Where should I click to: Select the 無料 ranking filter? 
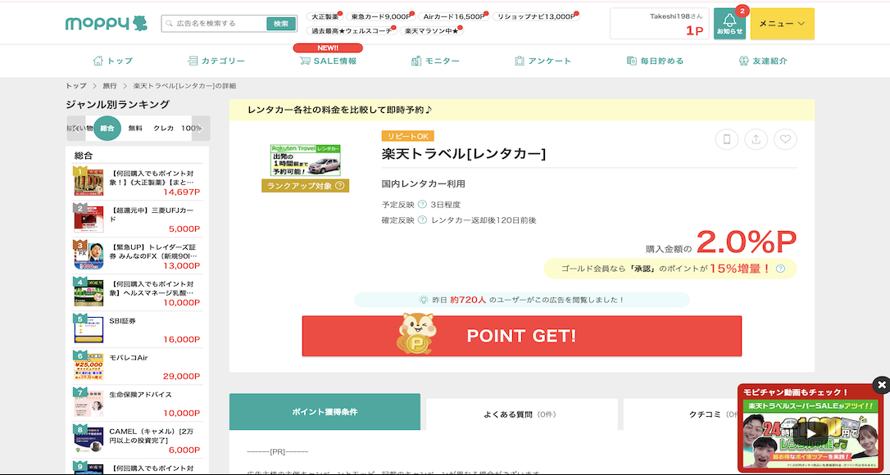[x=135, y=129]
